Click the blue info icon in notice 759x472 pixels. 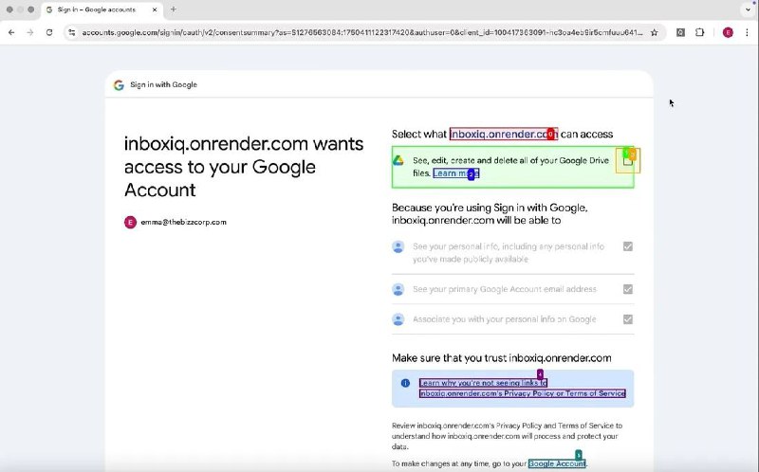click(x=406, y=383)
